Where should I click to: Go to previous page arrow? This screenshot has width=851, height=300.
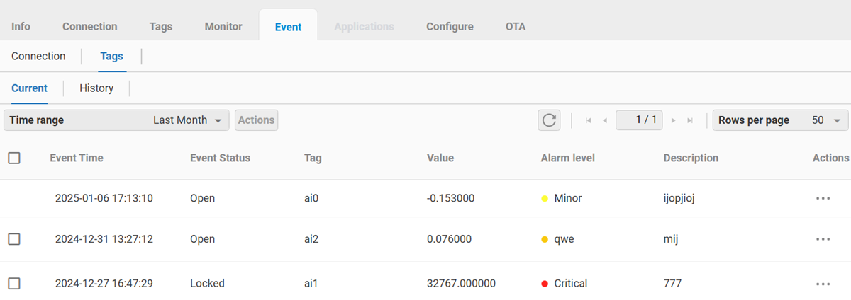pyautogui.click(x=605, y=121)
